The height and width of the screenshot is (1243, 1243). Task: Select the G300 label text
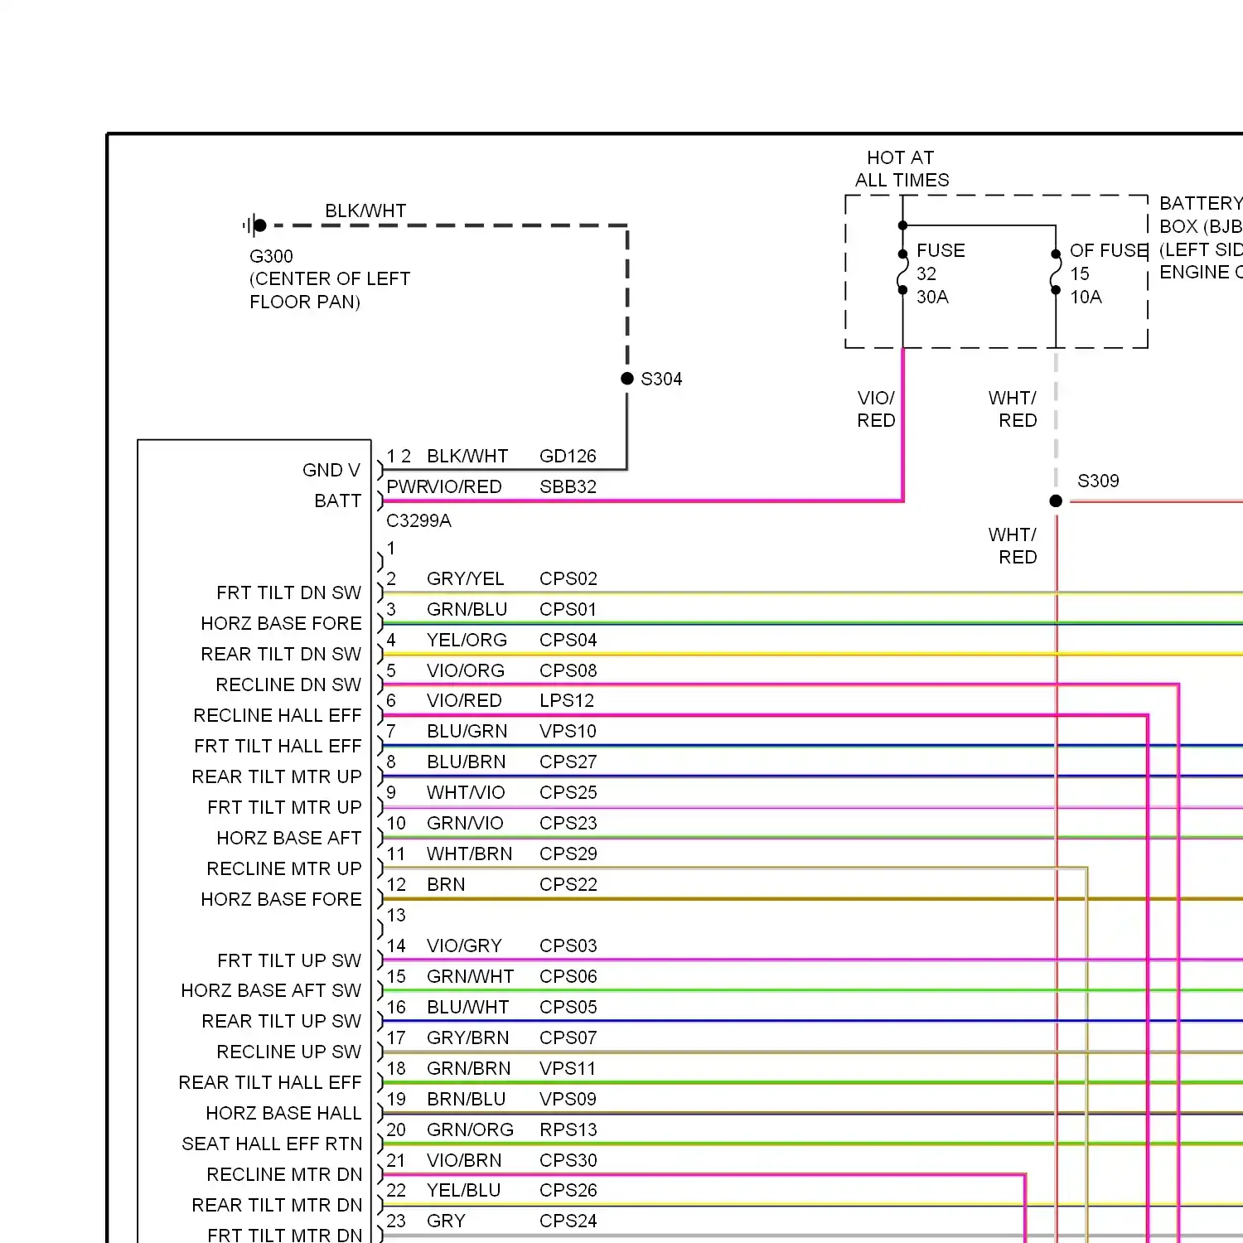[271, 256]
